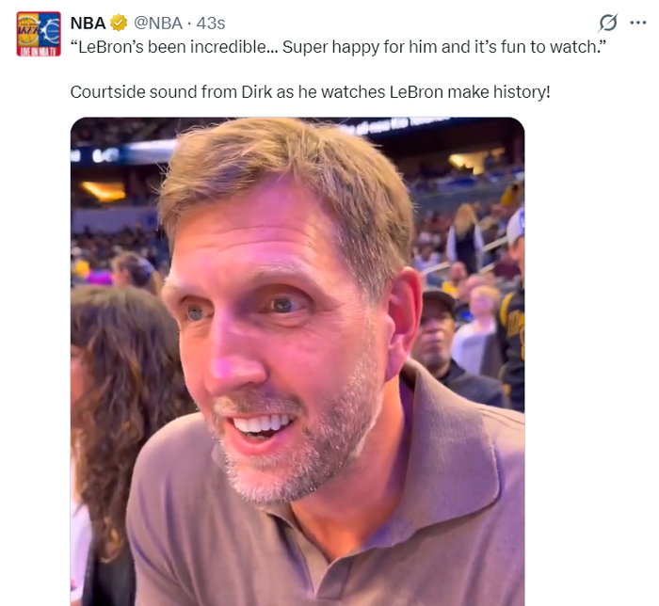The height and width of the screenshot is (606, 659).
Task: Click the Magic logo inside the avatar
Action: pos(50,32)
